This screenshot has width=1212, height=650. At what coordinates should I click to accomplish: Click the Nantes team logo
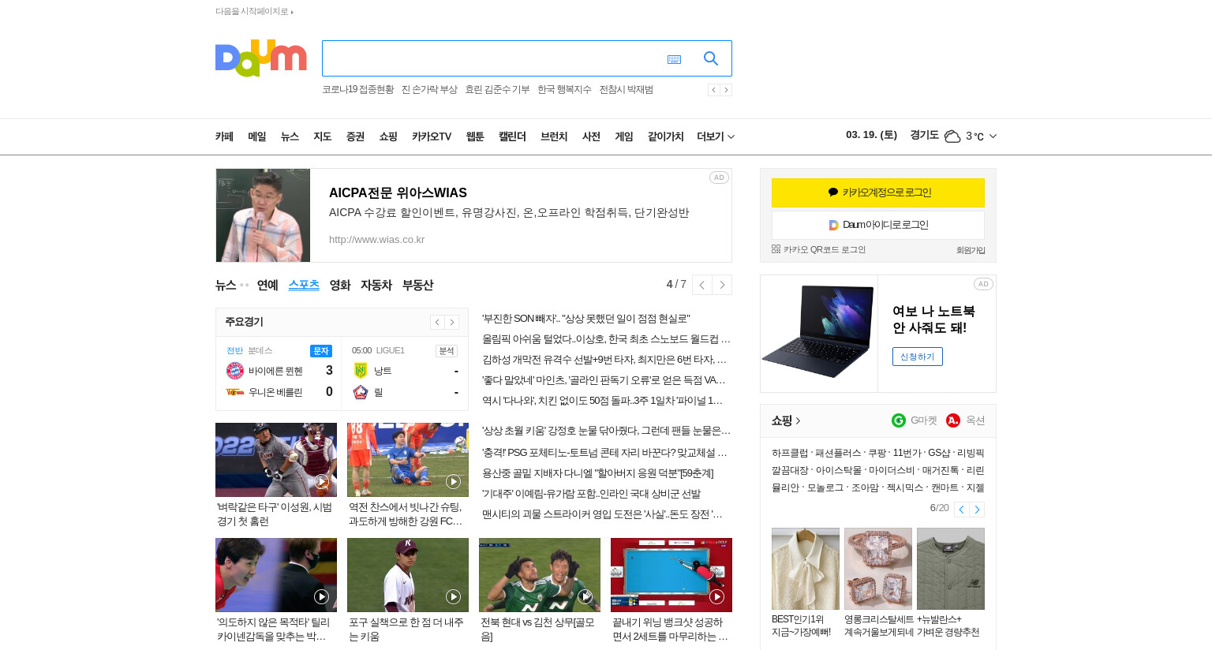click(x=361, y=371)
